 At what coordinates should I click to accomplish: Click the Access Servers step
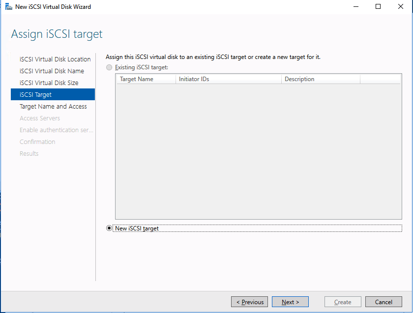click(x=40, y=118)
